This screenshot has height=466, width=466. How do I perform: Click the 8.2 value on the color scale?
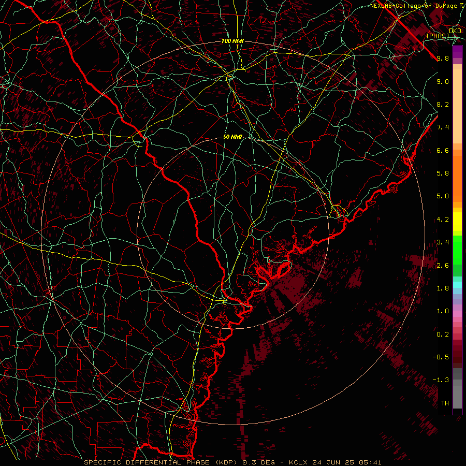(x=443, y=104)
